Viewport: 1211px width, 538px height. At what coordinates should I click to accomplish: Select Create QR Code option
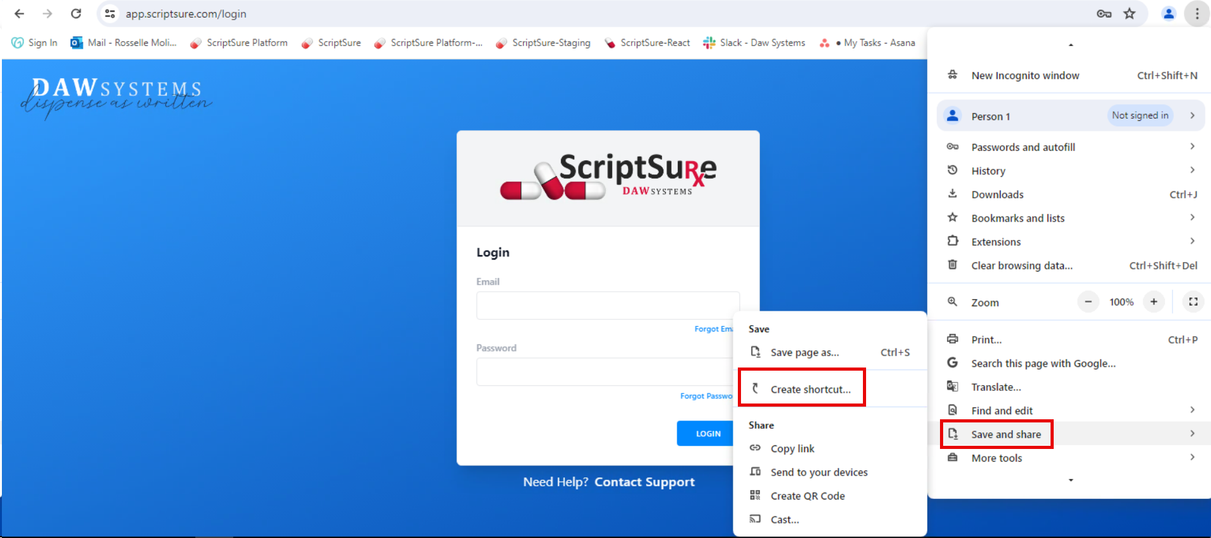pyautogui.click(x=829, y=496)
